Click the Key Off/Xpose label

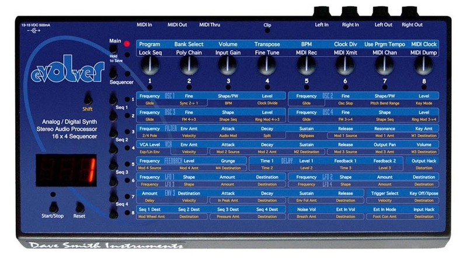[424, 193]
